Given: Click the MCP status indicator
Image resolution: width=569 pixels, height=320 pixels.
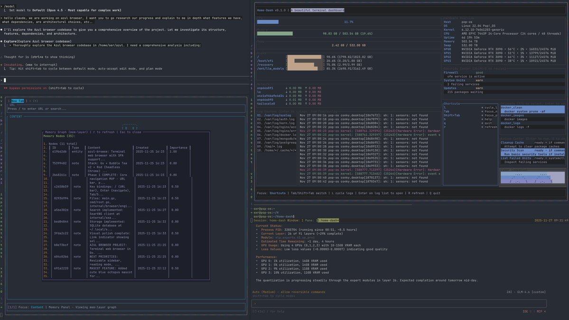Looking at the screenshot, I should 541,311.
